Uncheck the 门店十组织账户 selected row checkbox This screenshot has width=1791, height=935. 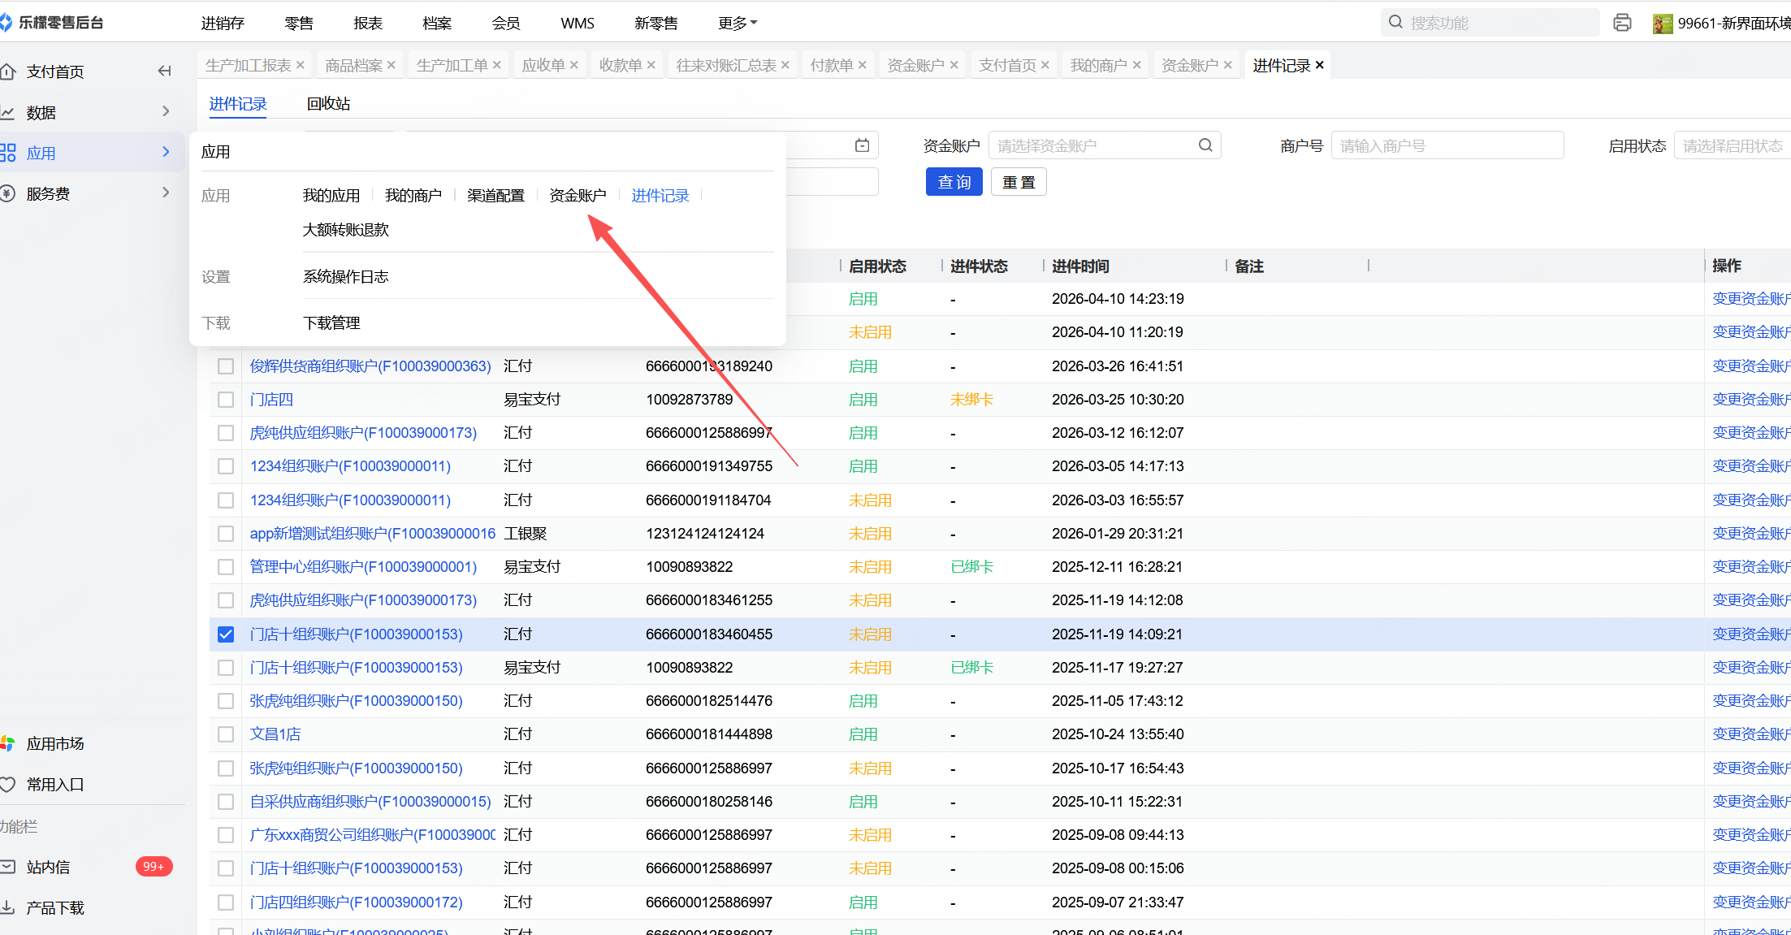point(226,634)
